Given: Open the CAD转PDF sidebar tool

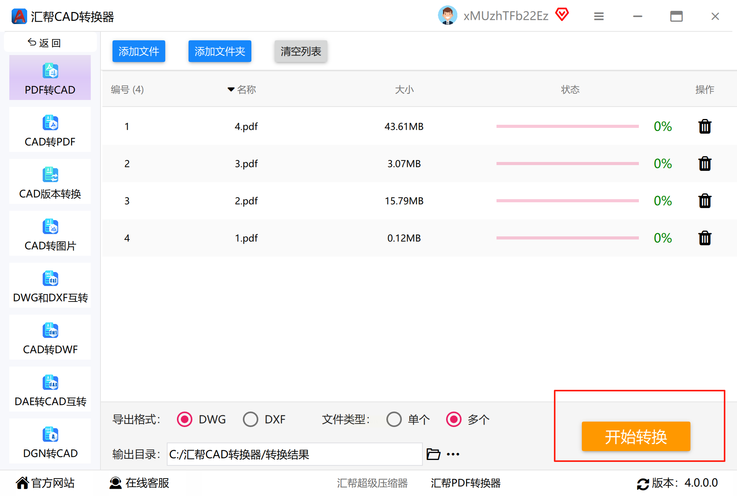Looking at the screenshot, I should [50, 130].
